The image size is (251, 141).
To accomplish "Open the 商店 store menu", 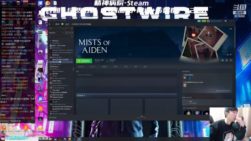I will tap(57, 24).
